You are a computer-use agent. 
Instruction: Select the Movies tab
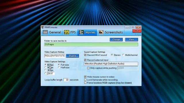[x=87, y=32]
